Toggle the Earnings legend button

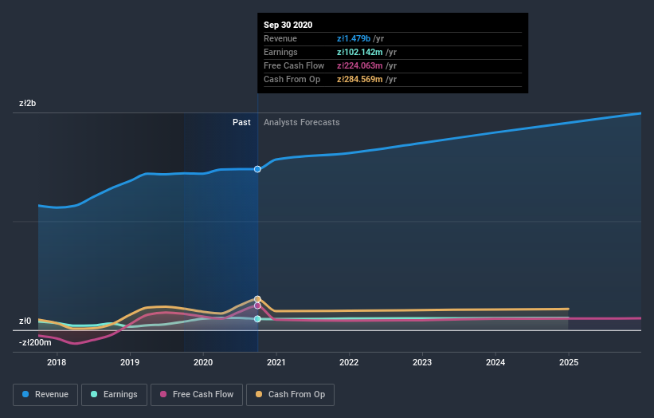coord(114,395)
